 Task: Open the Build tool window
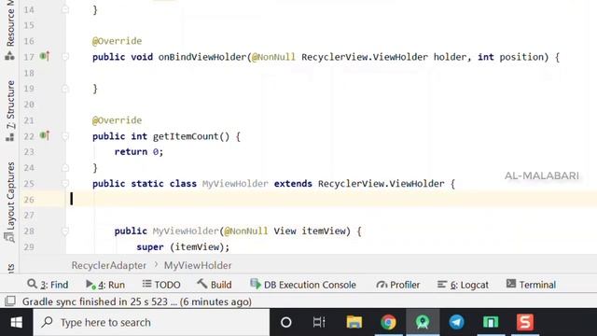coord(215,285)
